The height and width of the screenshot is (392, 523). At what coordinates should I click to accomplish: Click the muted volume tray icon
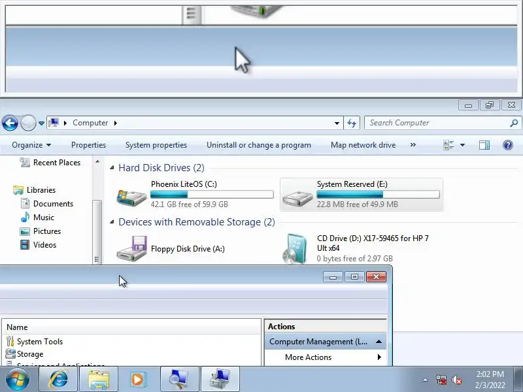[456, 380]
